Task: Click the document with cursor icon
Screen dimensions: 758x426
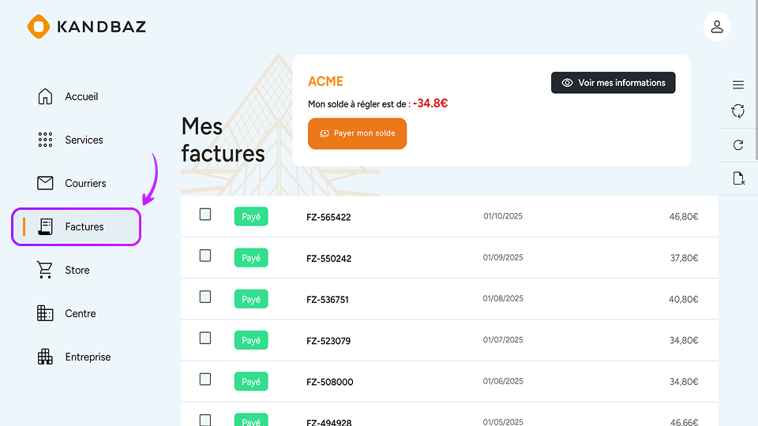Action: (738, 178)
